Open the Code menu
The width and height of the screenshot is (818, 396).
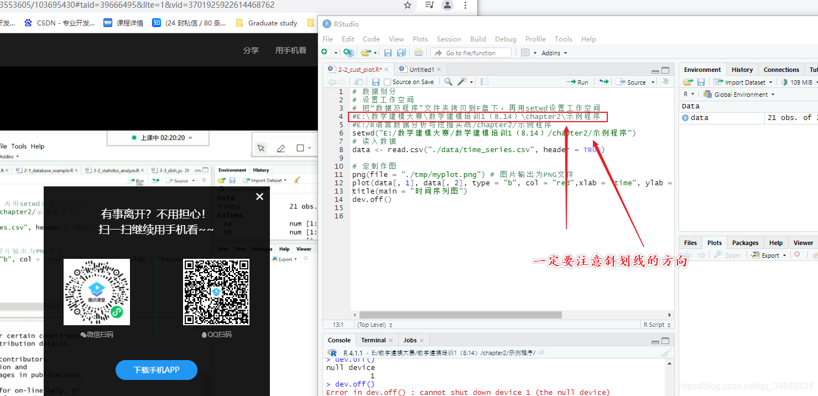tap(371, 39)
